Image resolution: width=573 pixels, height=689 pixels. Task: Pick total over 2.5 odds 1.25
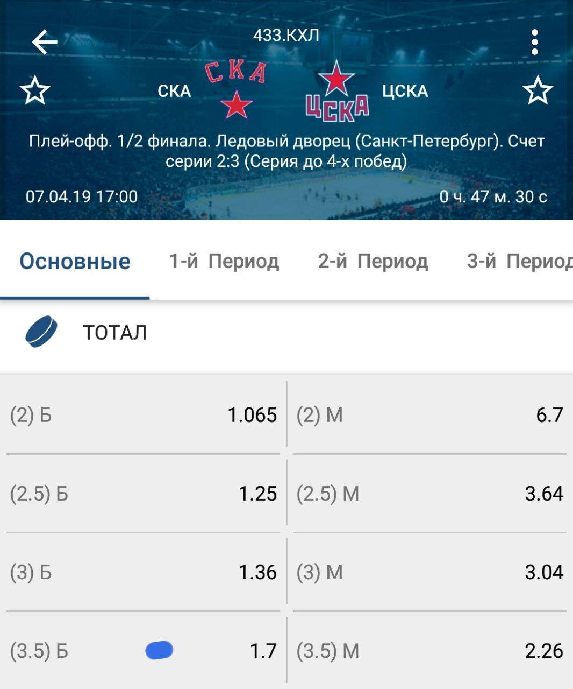tap(144, 494)
